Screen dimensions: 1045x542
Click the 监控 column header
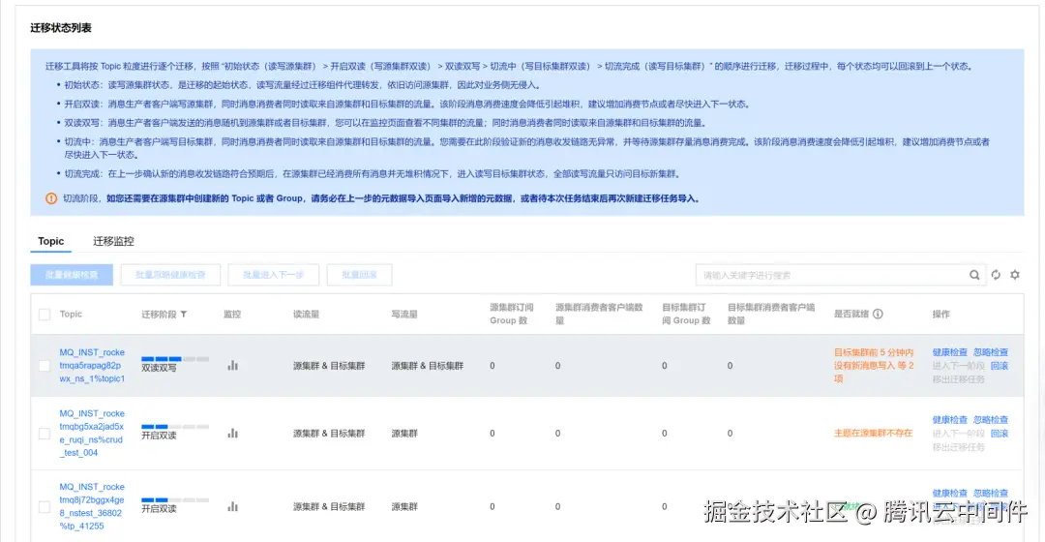(232, 314)
